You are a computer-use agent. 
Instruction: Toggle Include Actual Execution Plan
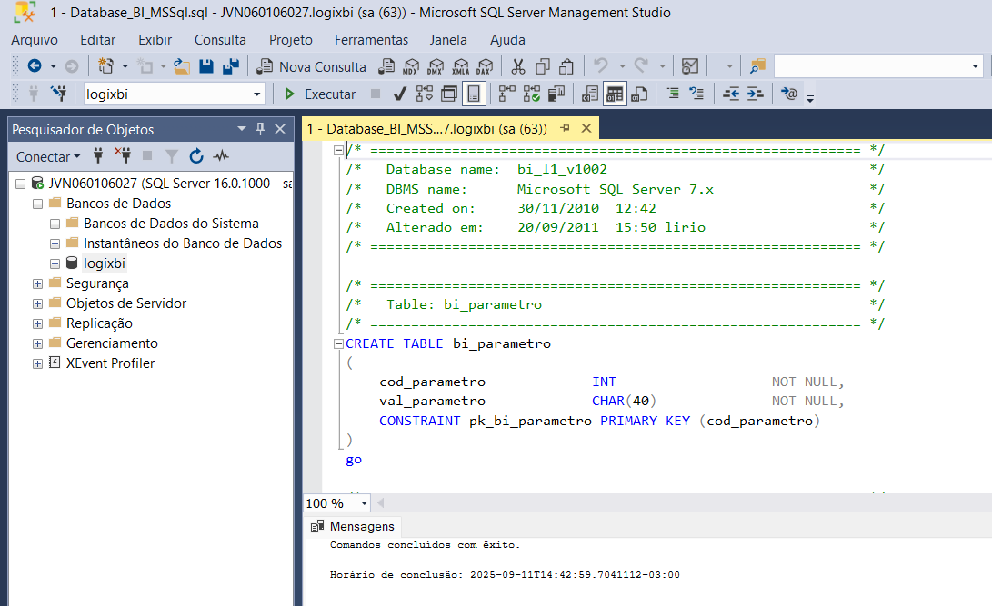point(506,94)
